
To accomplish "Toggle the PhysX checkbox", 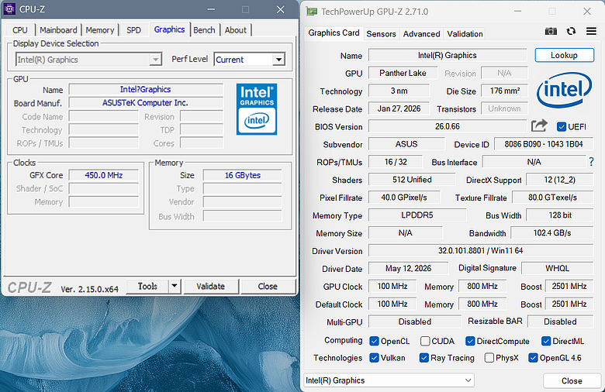I will coord(489,358).
